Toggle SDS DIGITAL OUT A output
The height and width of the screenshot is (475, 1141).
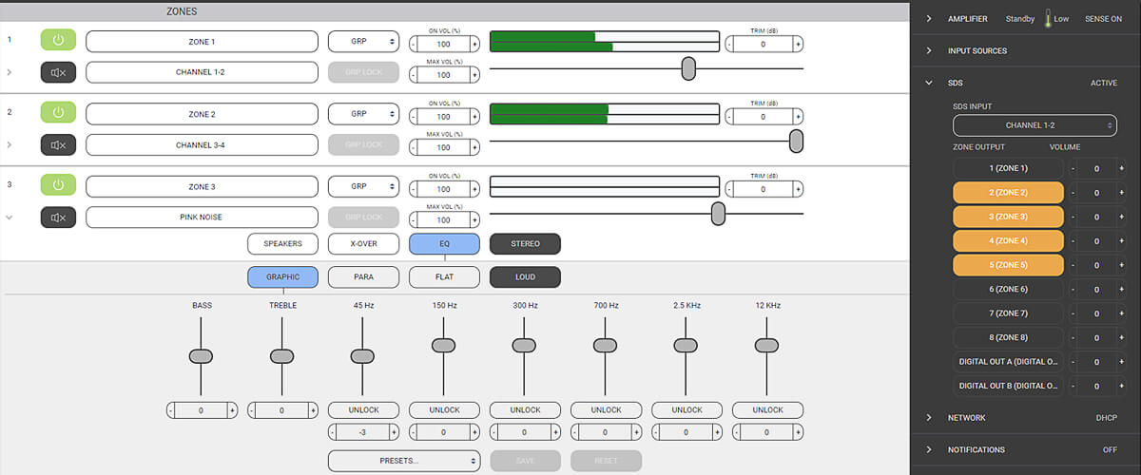[x=1008, y=362]
